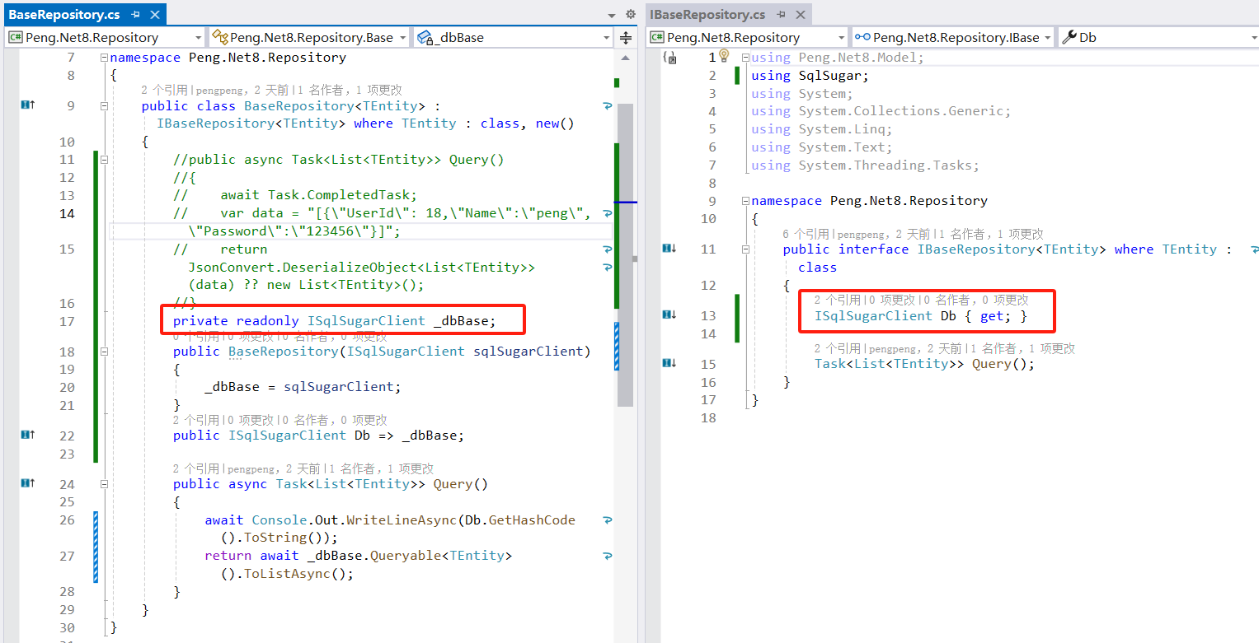This screenshot has height=643, width=1259.
Task: Close the IBaseRepository.cs tab
Action: pos(799,15)
